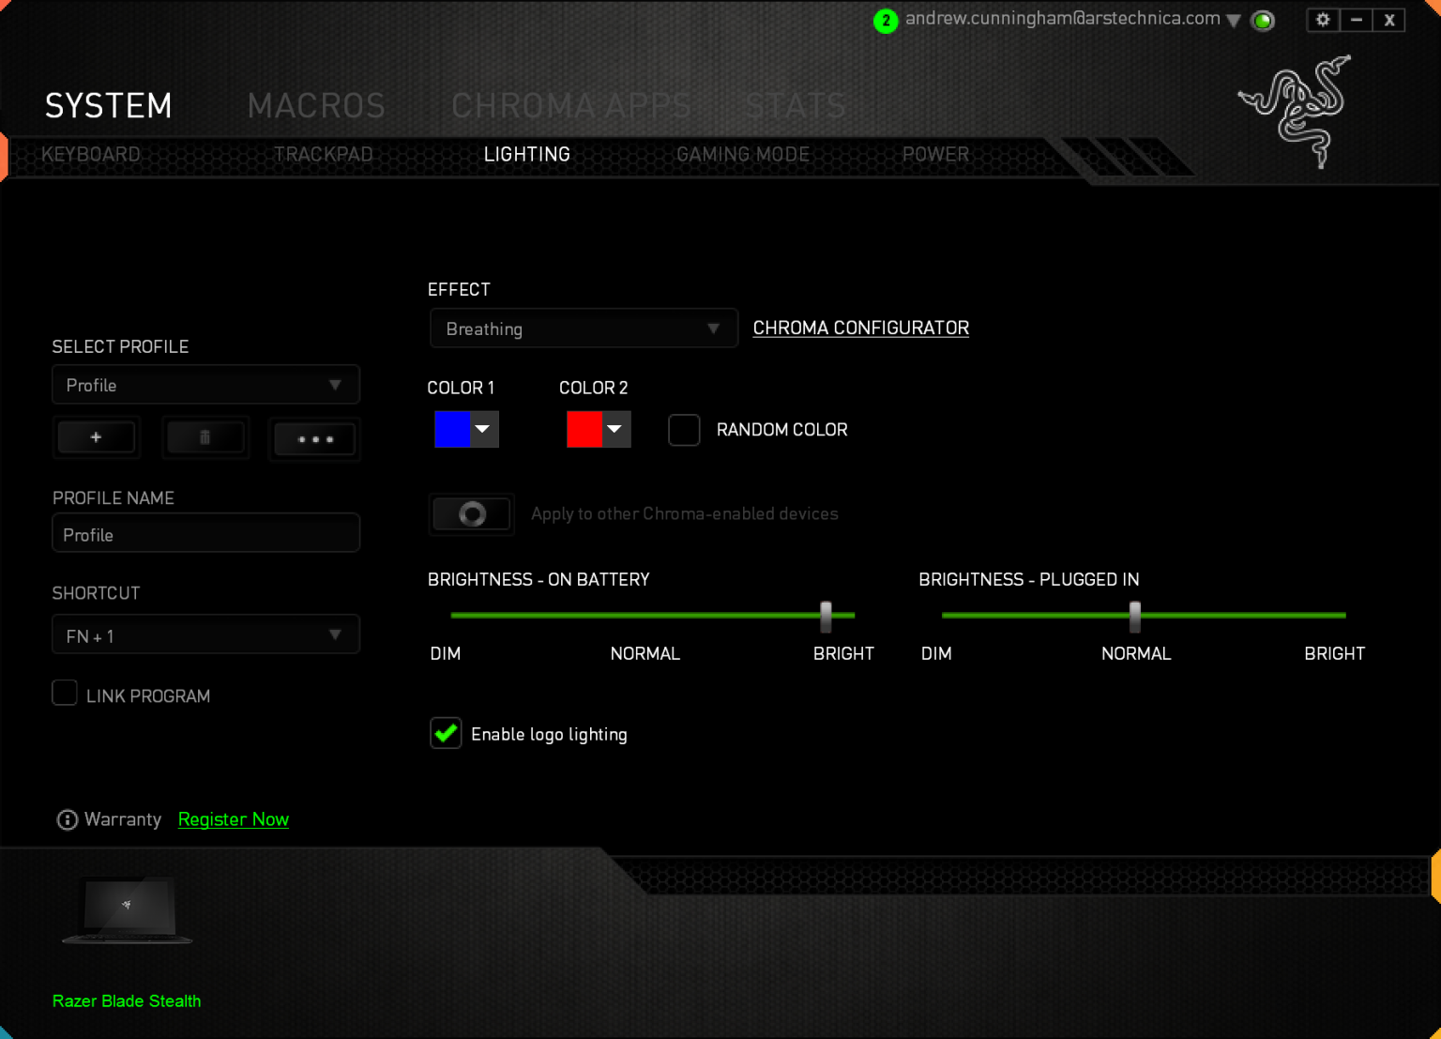This screenshot has width=1441, height=1039.
Task: Open the three-dots profile options button
Action: pyautogui.click(x=314, y=439)
